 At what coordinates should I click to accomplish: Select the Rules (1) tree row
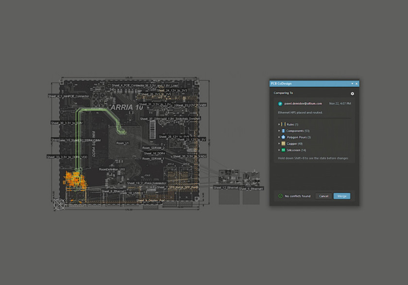(314, 125)
